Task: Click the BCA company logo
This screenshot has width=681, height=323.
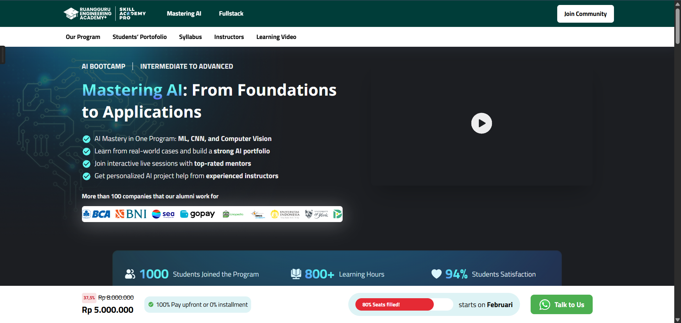Action: (96, 214)
